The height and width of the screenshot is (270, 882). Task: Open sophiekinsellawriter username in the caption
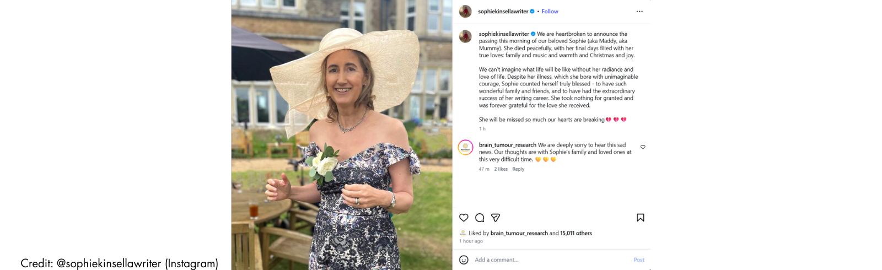click(504, 34)
